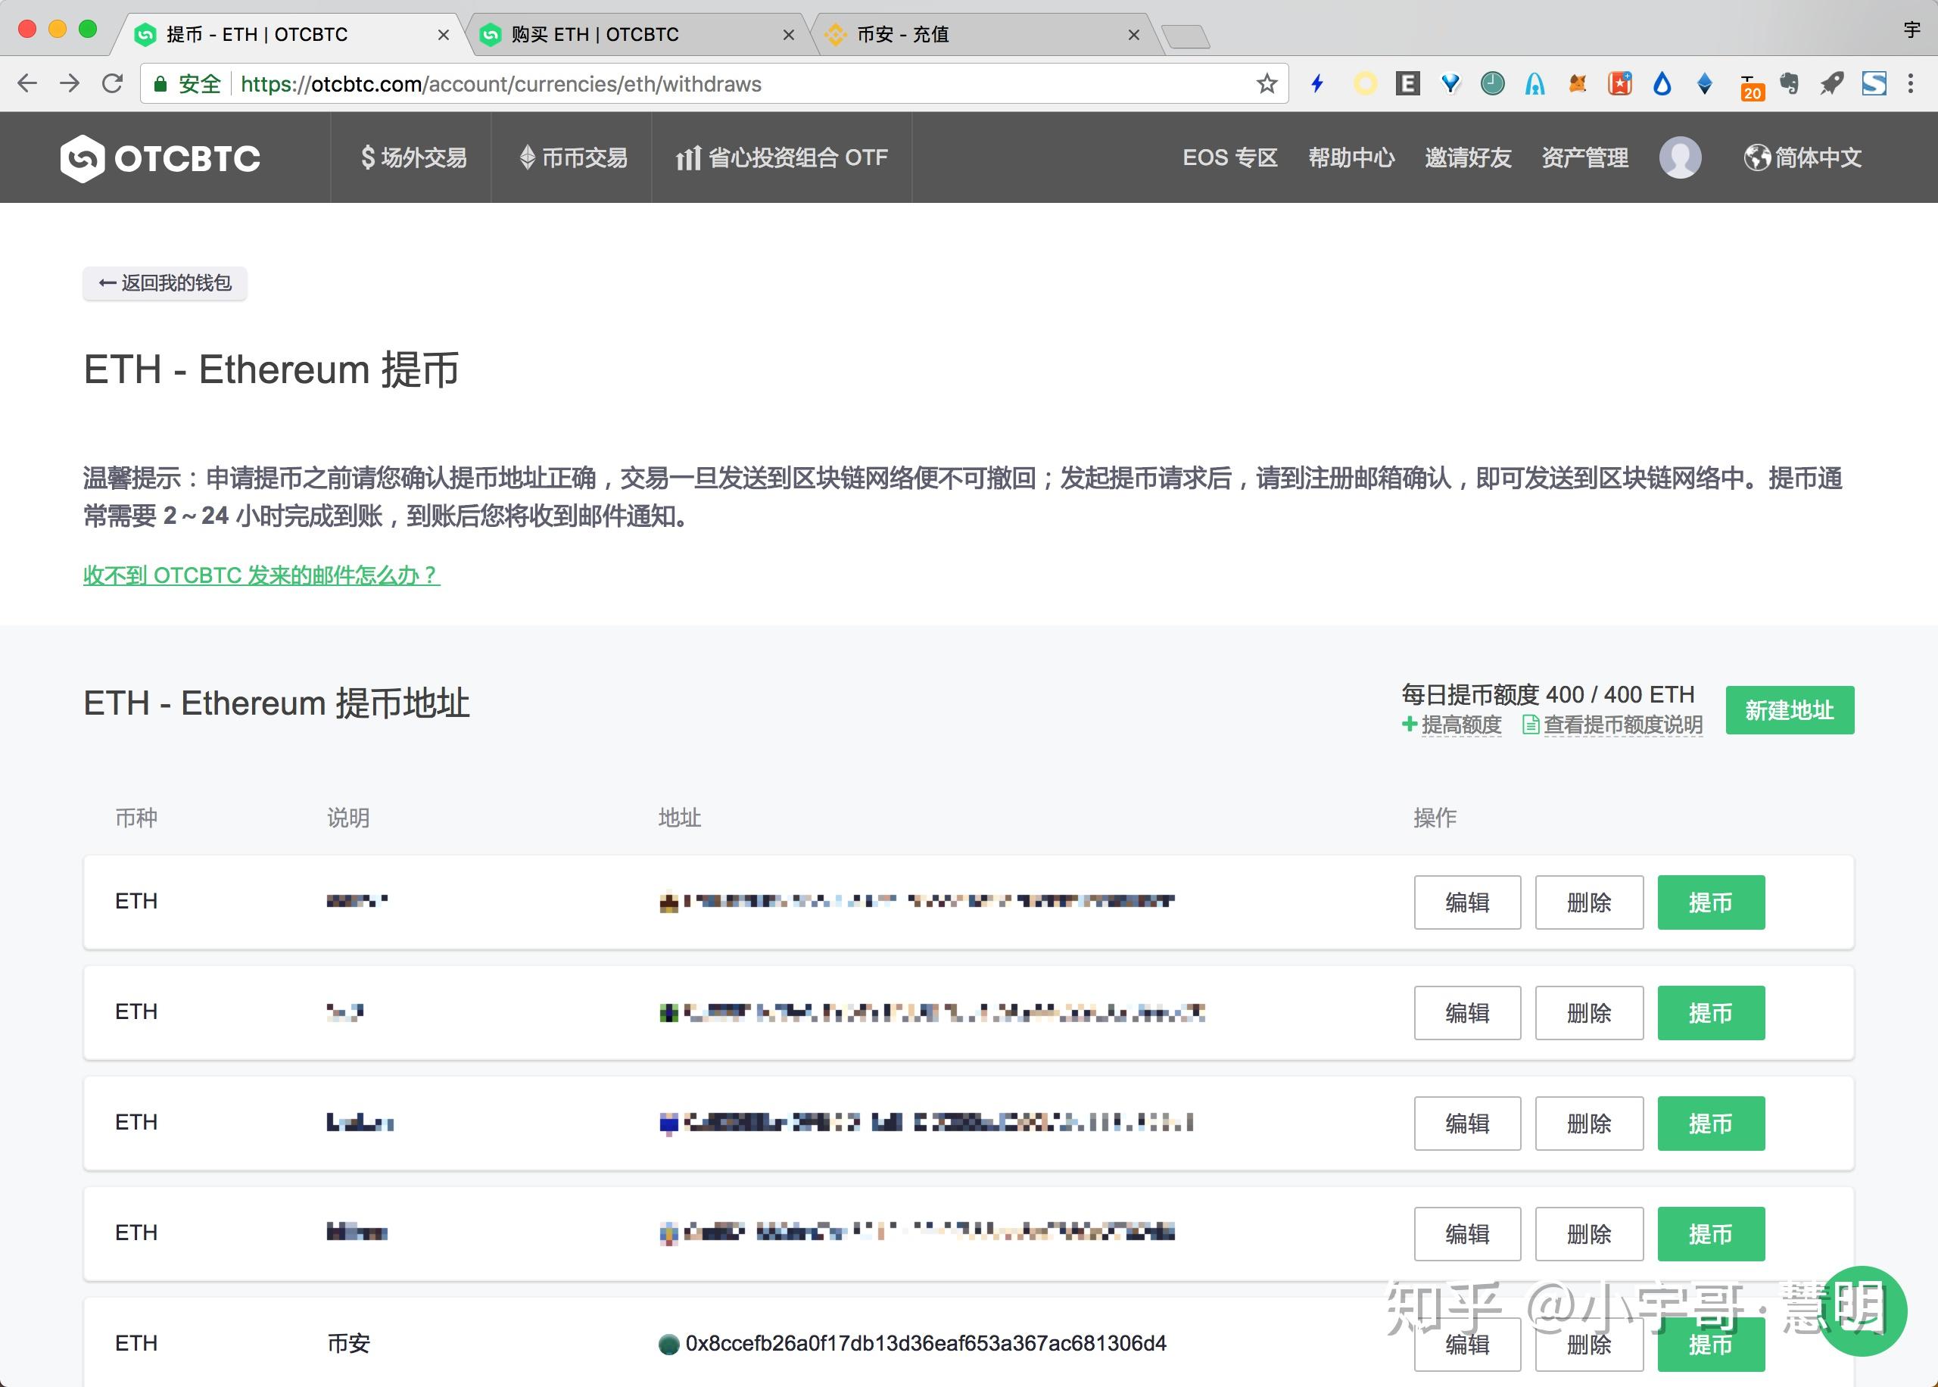
Task: Open the MetaMask fox extension
Action: (x=1578, y=84)
